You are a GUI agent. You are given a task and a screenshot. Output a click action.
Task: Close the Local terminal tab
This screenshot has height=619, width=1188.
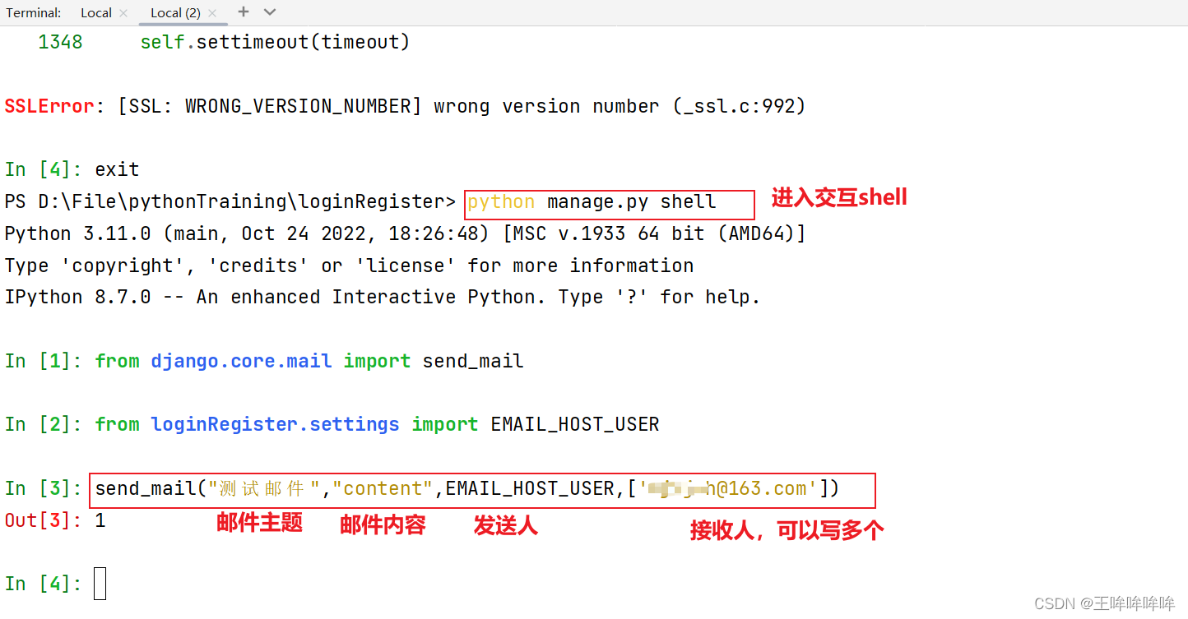click(x=123, y=13)
